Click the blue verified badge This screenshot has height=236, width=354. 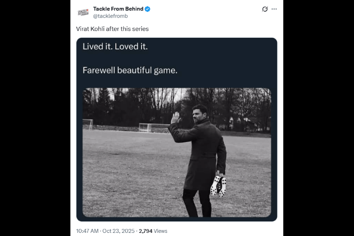[x=147, y=9]
